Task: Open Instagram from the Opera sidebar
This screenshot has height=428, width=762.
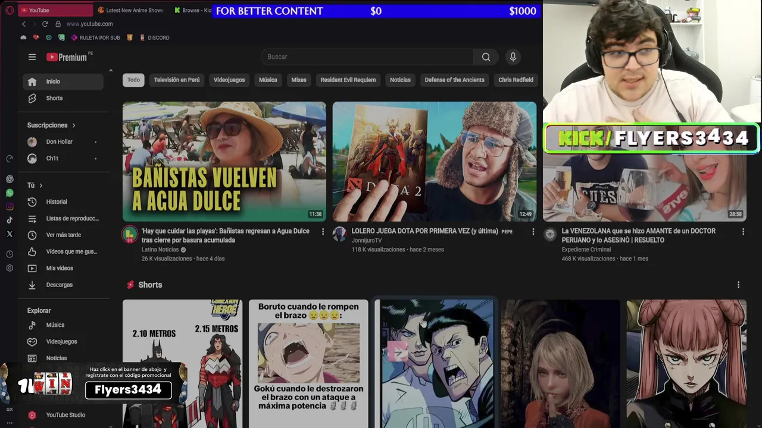Action: pyautogui.click(x=10, y=206)
